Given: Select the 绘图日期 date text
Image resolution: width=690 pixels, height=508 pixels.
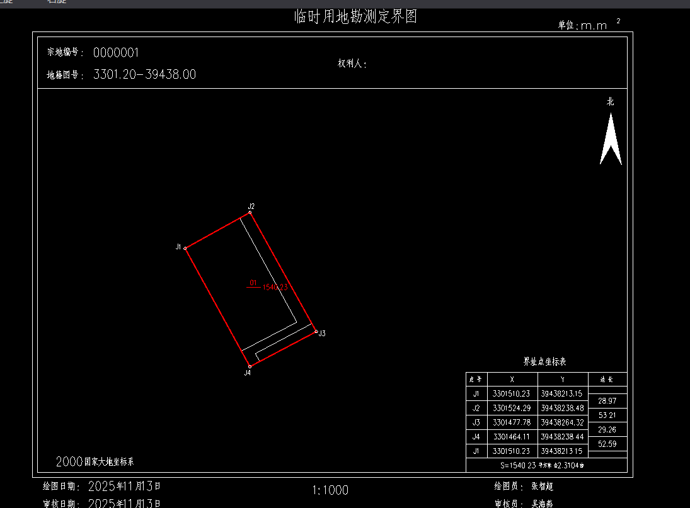Looking at the screenshot, I should (124, 486).
